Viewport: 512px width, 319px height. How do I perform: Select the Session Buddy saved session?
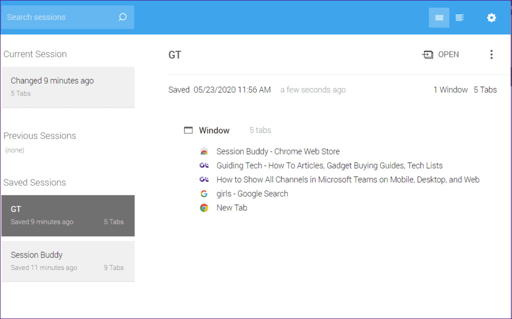click(68, 261)
